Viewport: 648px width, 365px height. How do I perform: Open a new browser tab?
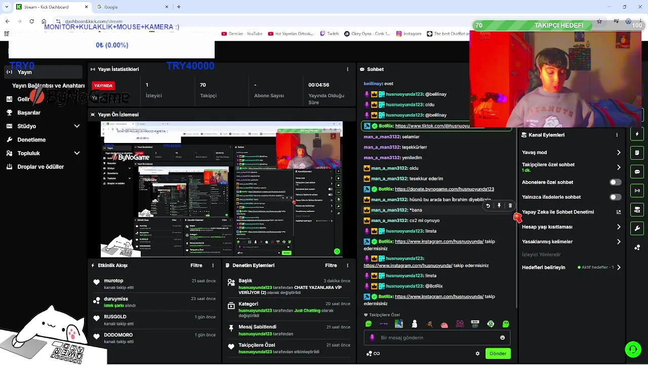point(179,7)
